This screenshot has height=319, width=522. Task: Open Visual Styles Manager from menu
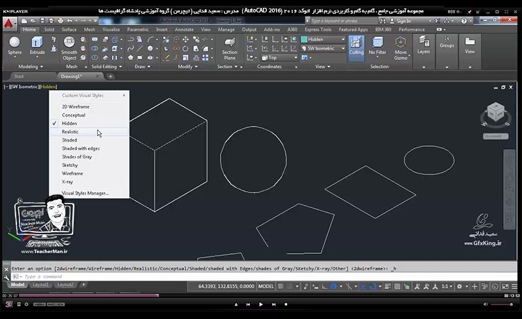tap(89, 193)
